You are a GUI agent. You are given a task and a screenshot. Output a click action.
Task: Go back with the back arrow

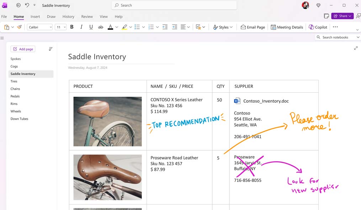pyautogui.click(x=18, y=5)
